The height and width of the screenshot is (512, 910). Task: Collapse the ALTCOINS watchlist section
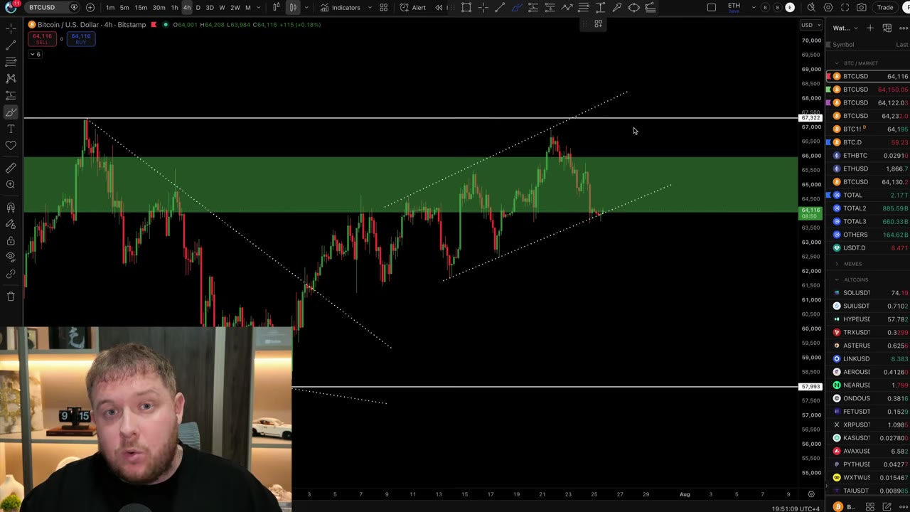point(837,279)
